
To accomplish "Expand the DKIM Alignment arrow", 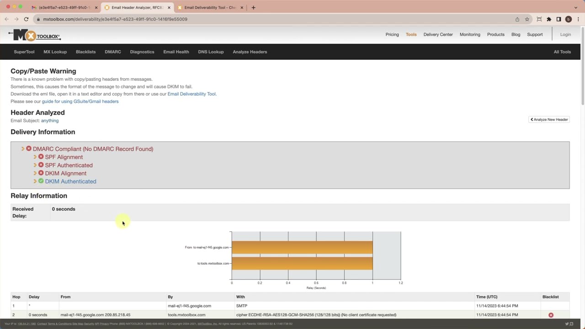I will 35,173.
